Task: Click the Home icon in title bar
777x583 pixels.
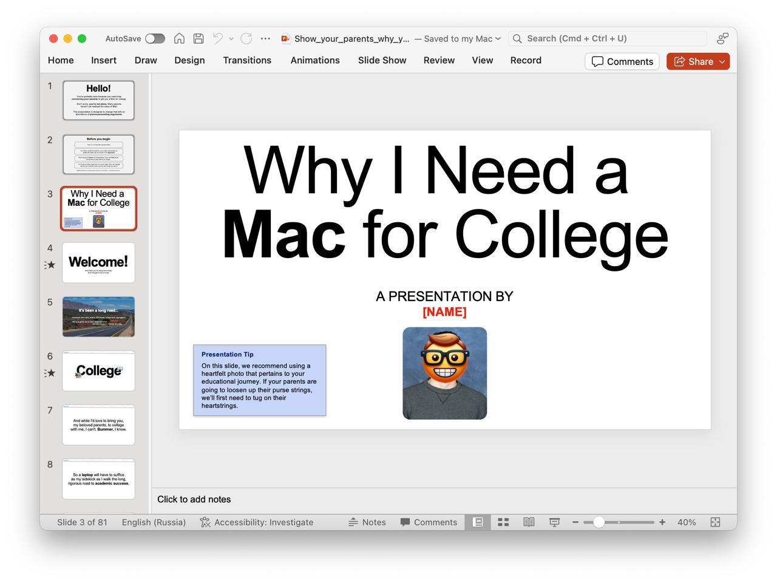Action: [x=179, y=38]
